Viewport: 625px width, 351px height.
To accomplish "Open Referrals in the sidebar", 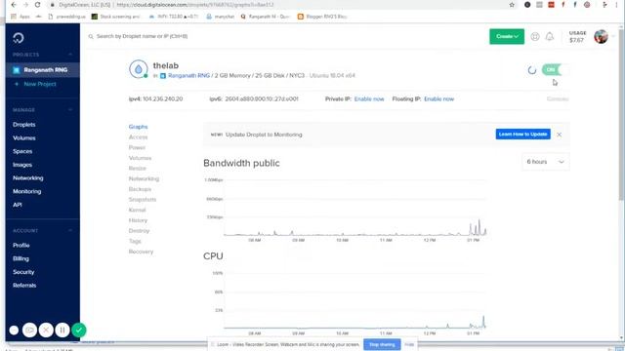I will (x=24, y=286).
